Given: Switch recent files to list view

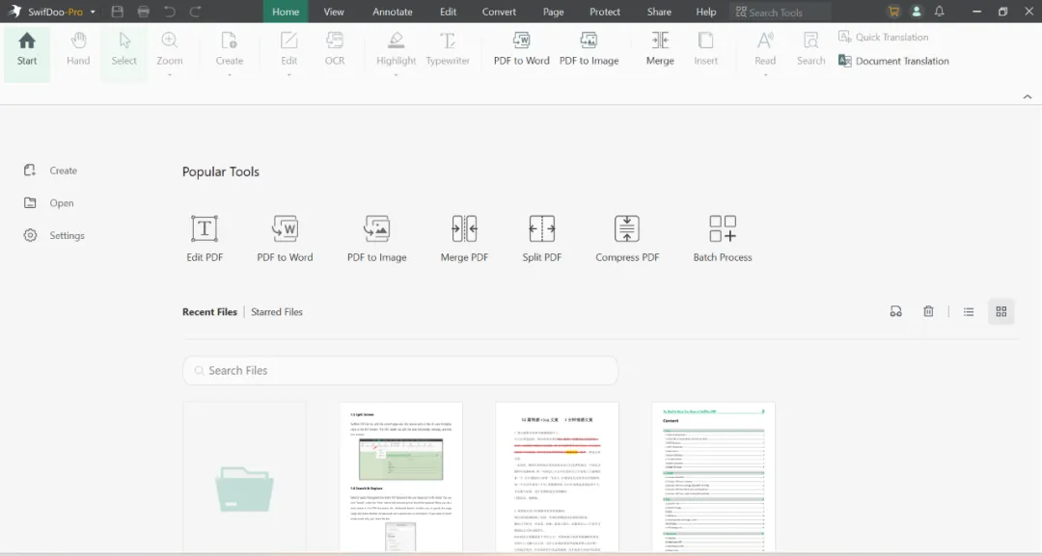Looking at the screenshot, I should click(969, 312).
